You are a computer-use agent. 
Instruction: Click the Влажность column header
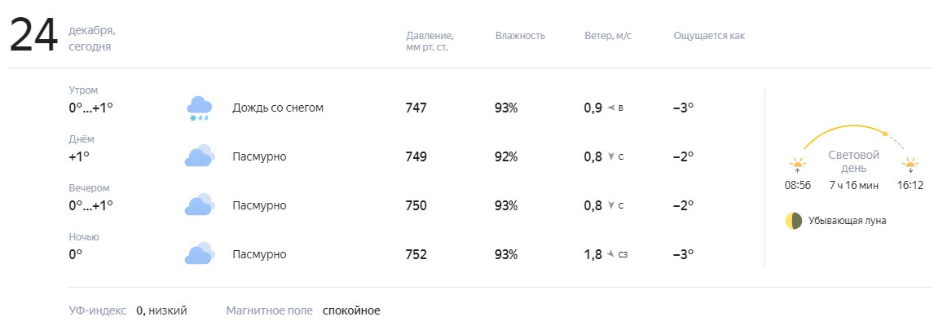point(520,36)
